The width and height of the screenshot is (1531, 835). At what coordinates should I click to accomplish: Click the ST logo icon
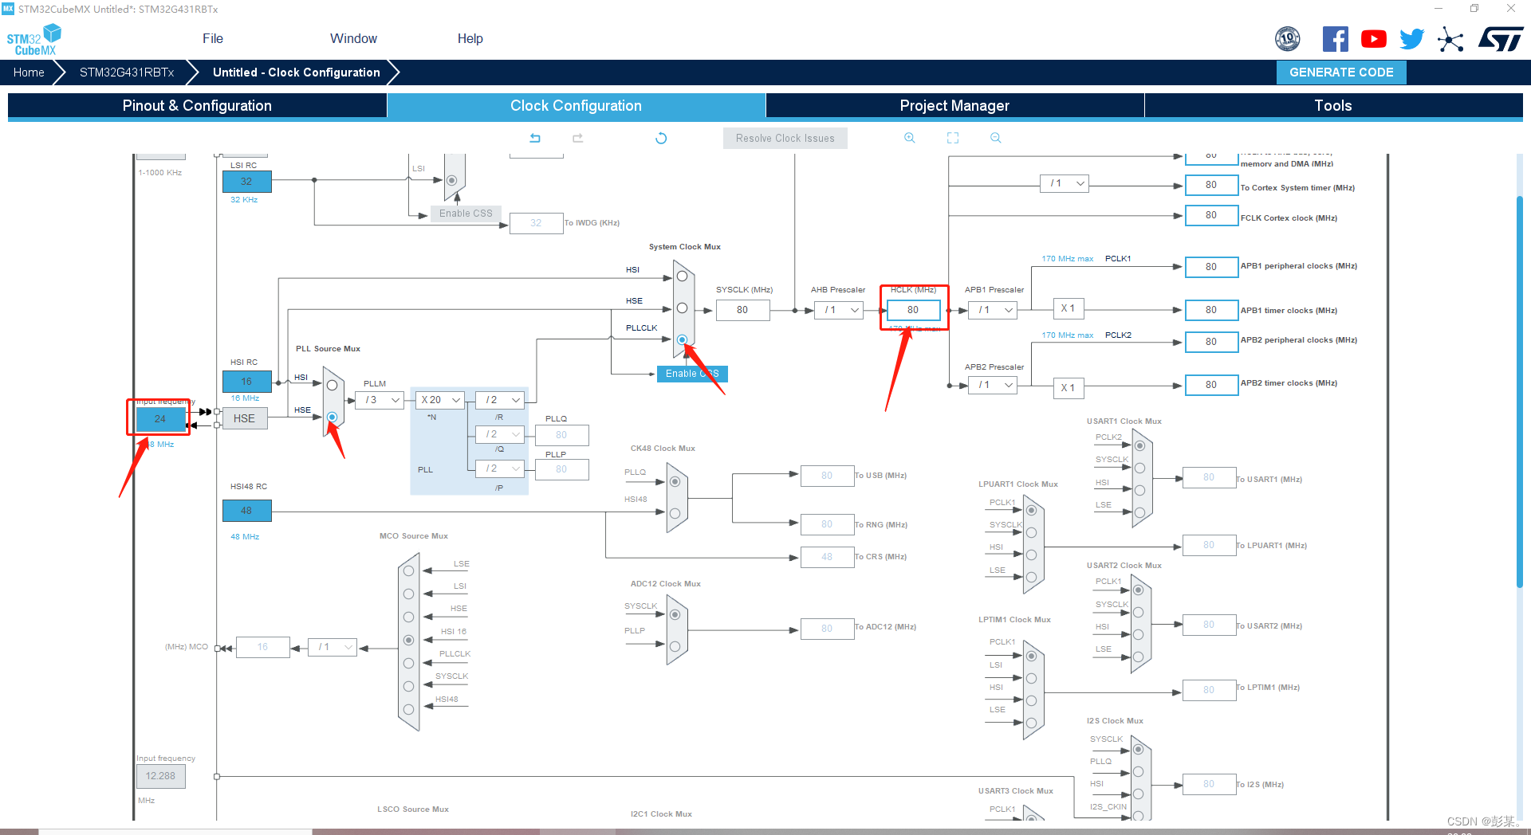(1500, 39)
